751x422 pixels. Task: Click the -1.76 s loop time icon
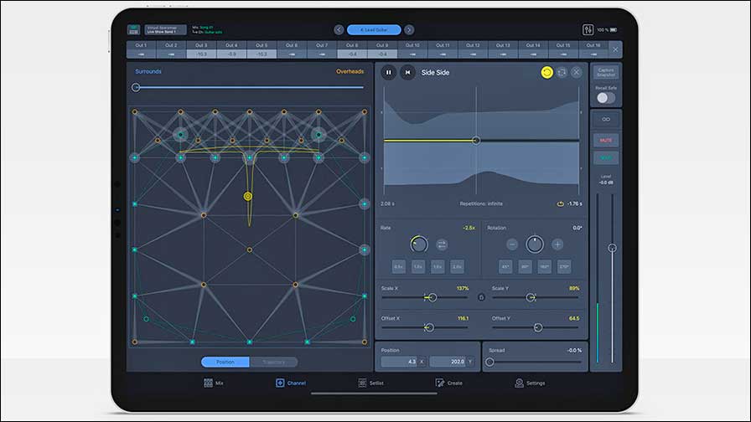[x=560, y=203]
